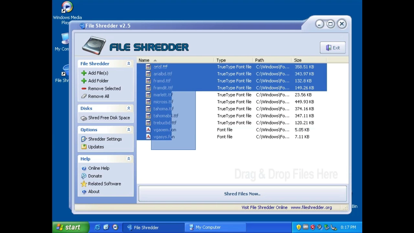The height and width of the screenshot is (233, 414).
Task: Click the Exit button
Action: 333,48
